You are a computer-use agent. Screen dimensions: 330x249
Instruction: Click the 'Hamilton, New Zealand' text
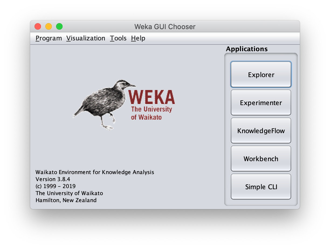click(66, 200)
